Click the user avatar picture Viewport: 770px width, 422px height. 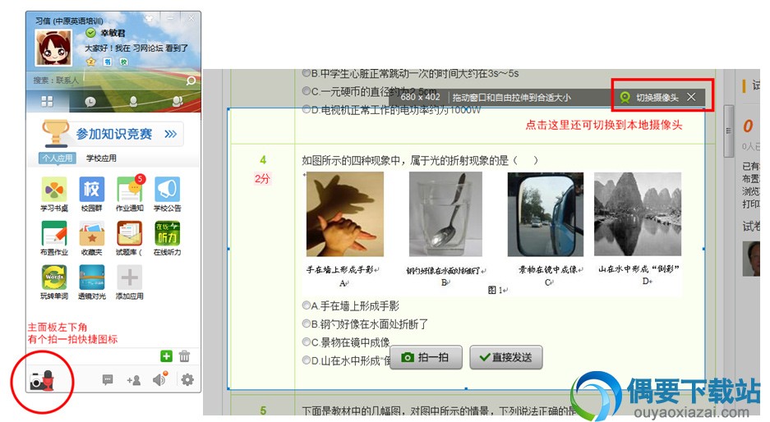pos(53,47)
